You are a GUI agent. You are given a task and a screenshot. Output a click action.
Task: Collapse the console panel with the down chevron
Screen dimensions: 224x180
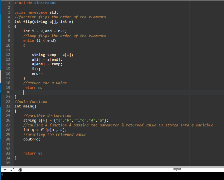[x=5, y=170]
